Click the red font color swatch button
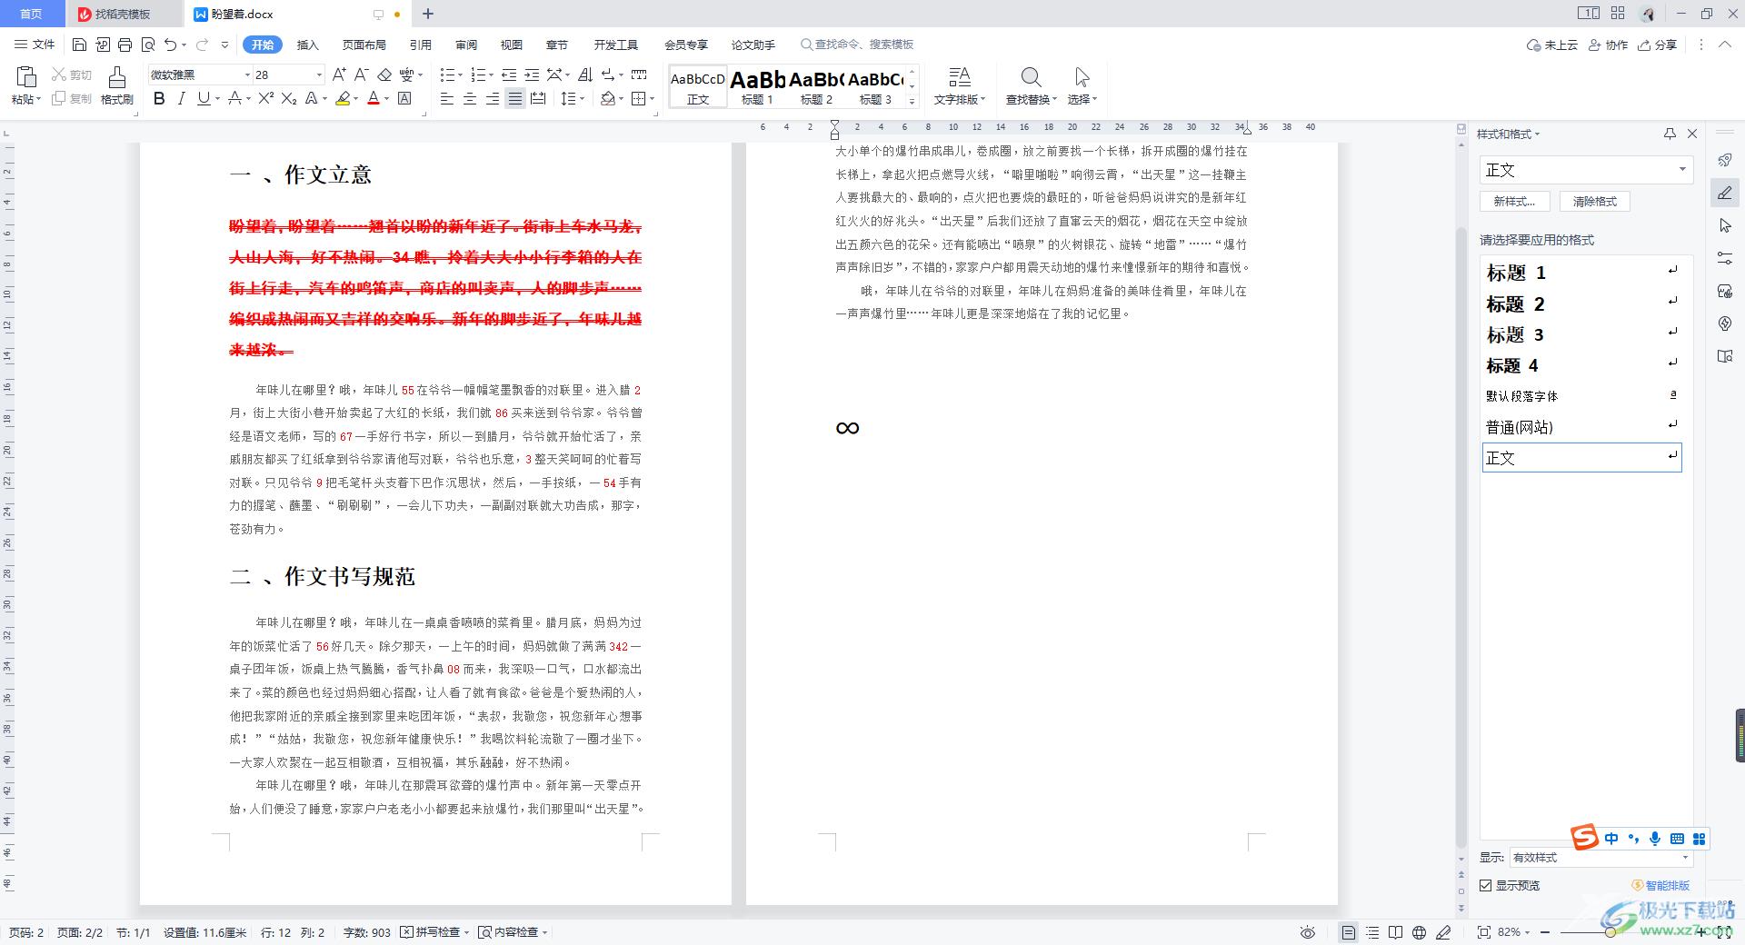 click(373, 98)
